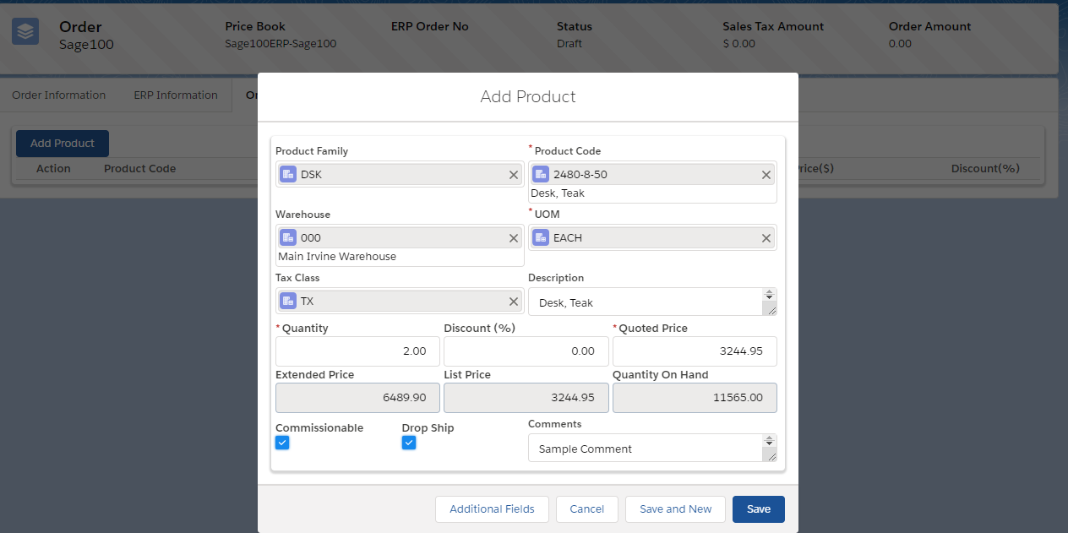1068x533 pixels.
Task: Click the Comments field scroll arrows
Action: pyautogui.click(x=769, y=442)
